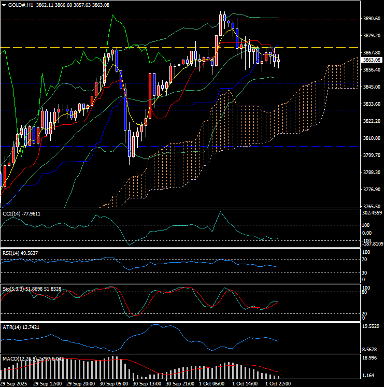Click the highlighted current price label 3863.08
Screen dimensions: 385x388
[371, 60]
